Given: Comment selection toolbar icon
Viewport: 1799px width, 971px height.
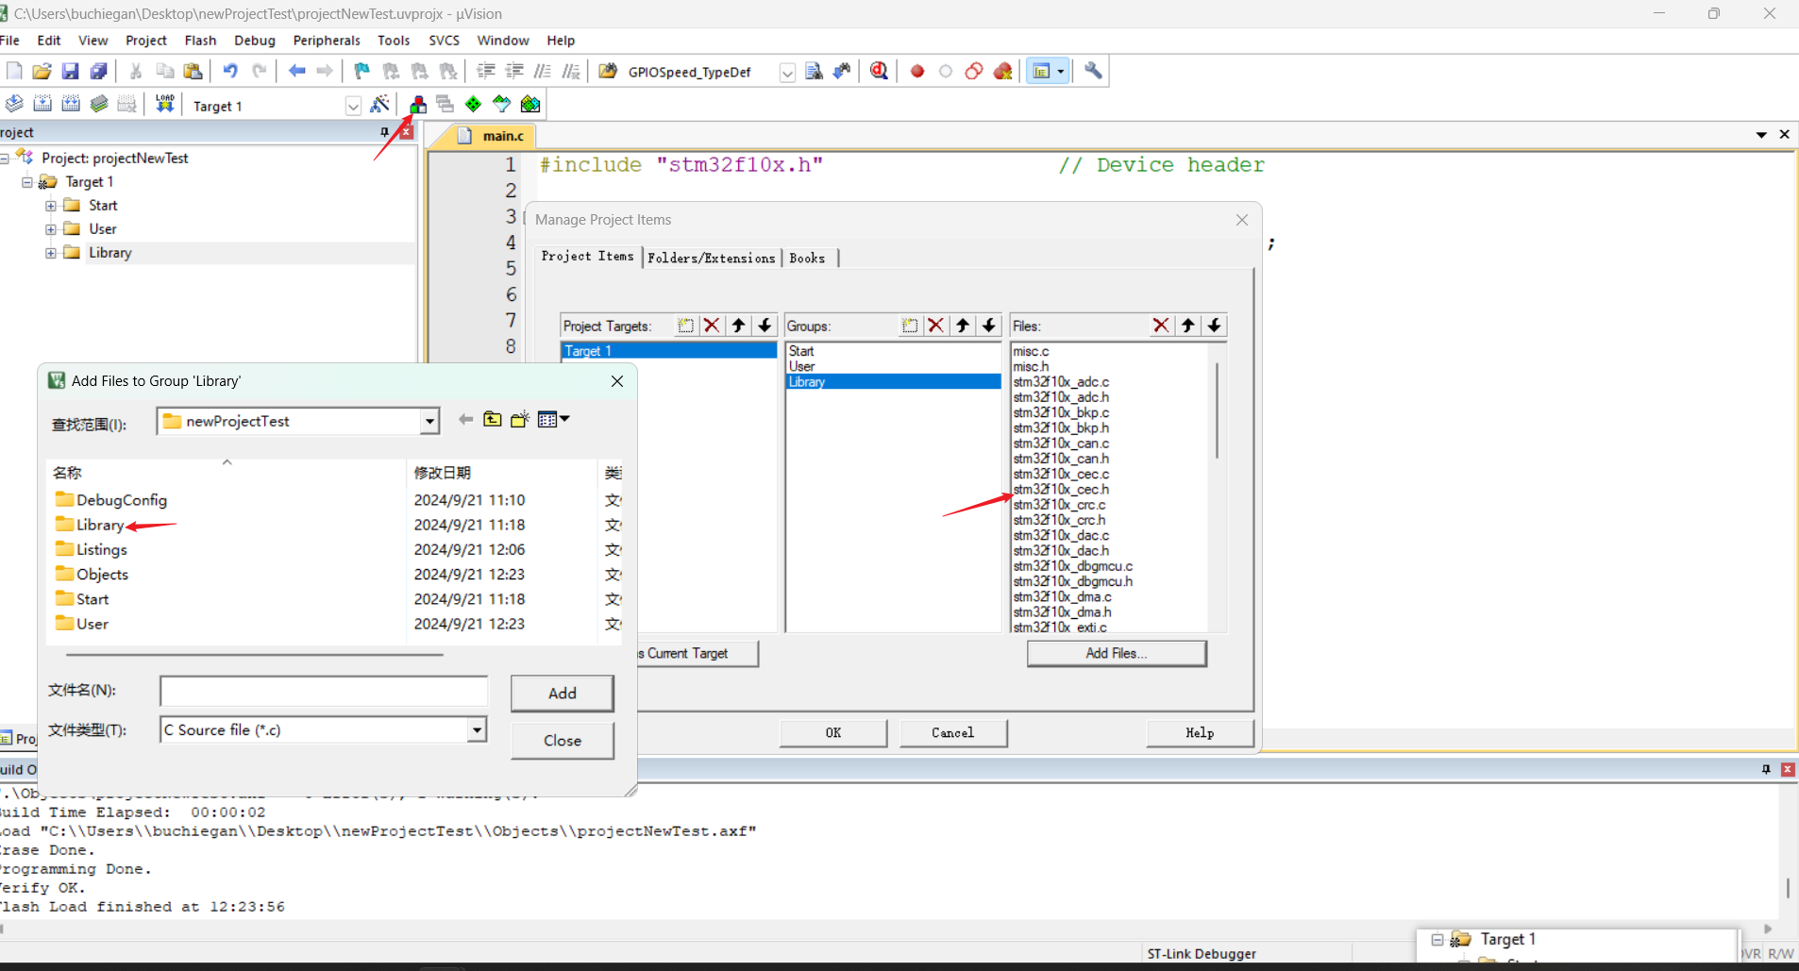Looking at the screenshot, I should [543, 71].
